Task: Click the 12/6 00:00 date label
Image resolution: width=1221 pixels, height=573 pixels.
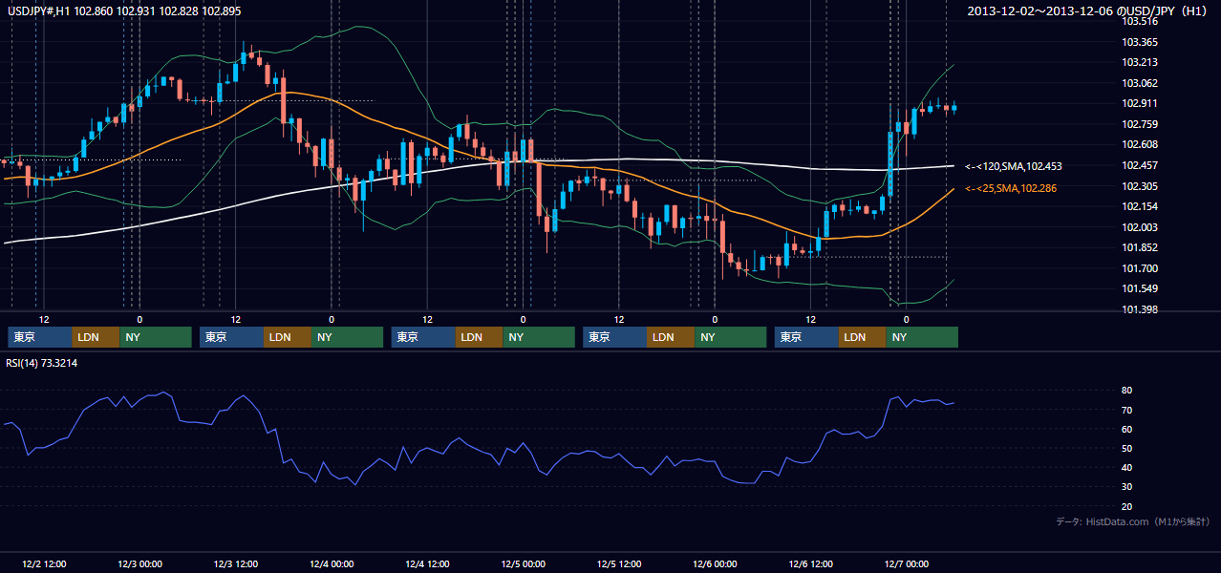Action: (x=715, y=564)
